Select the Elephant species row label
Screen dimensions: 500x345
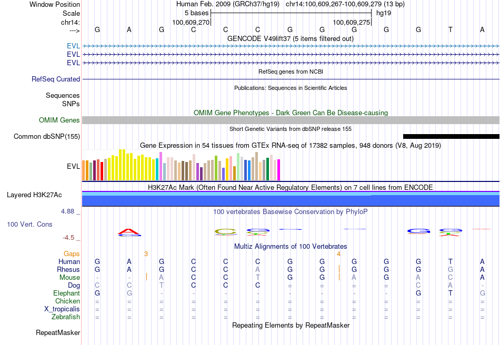67,293
